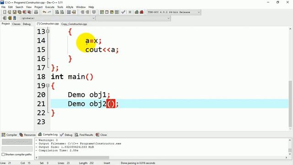Undo the last edit with the toolbar arrow
Screen dimensions: 293x165
point(44,12)
